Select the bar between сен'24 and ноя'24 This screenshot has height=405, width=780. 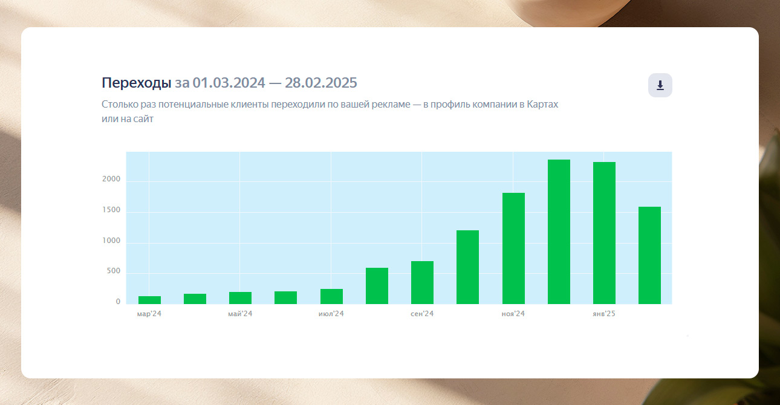click(467, 267)
